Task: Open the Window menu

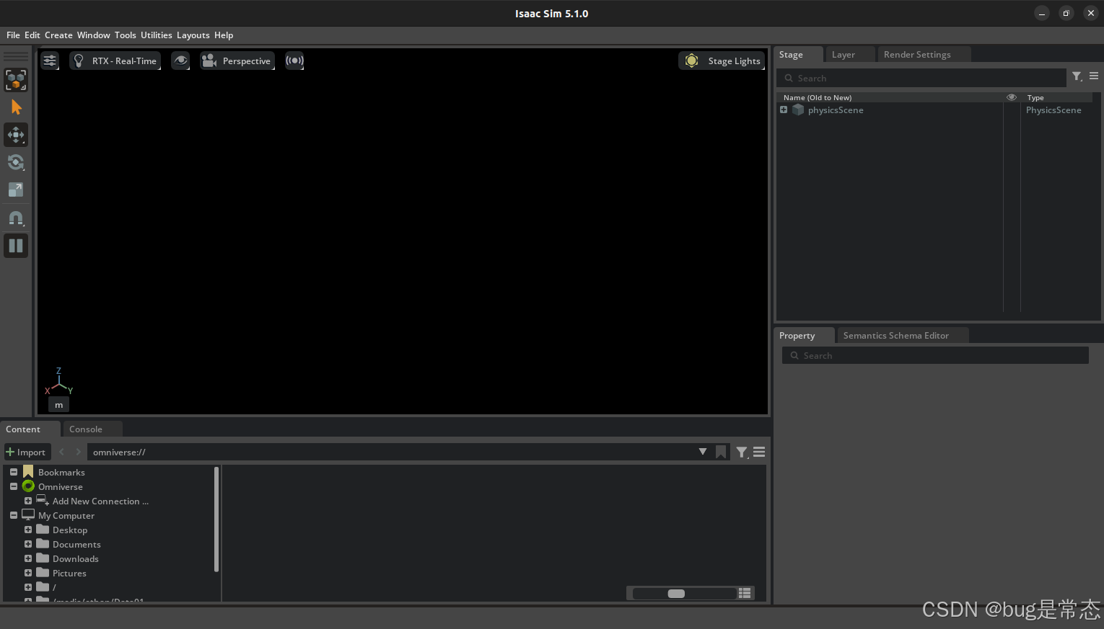Action: (94, 35)
